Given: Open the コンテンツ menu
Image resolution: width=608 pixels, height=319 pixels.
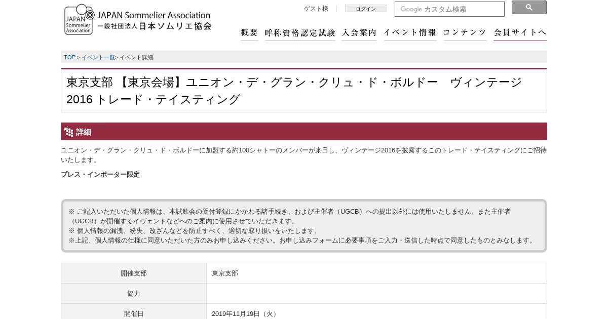Looking at the screenshot, I should pyautogui.click(x=465, y=32).
